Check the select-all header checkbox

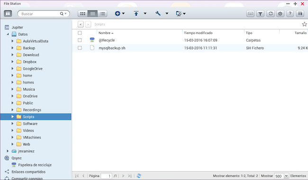pyautogui.click(x=80, y=33)
